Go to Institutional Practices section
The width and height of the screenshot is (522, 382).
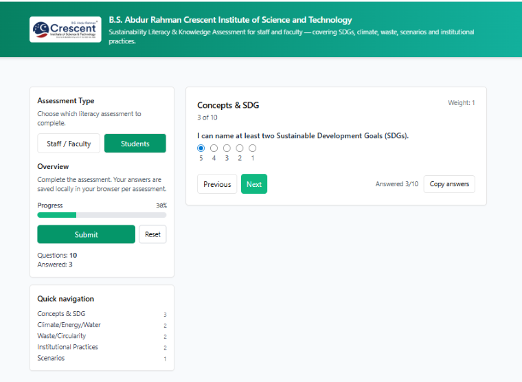[67, 347]
